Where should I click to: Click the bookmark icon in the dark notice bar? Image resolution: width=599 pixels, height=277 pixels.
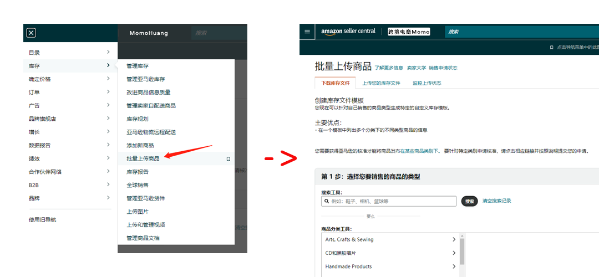(x=551, y=47)
